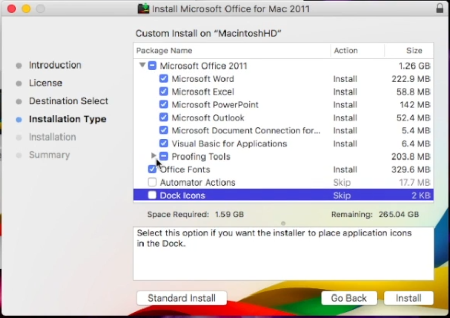Select the Introduction step in sidebar
The width and height of the screenshot is (450, 318).
pyautogui.click(x=55, y=65)
